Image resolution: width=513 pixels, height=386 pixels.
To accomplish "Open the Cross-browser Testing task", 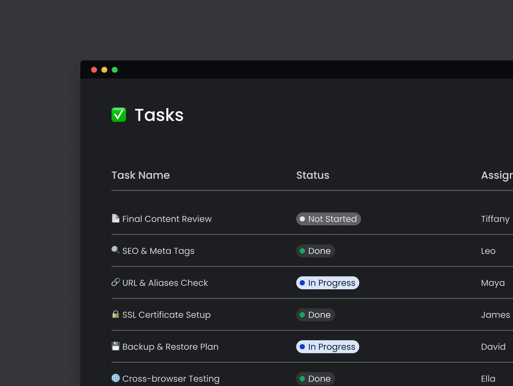I will coord(171,379).
